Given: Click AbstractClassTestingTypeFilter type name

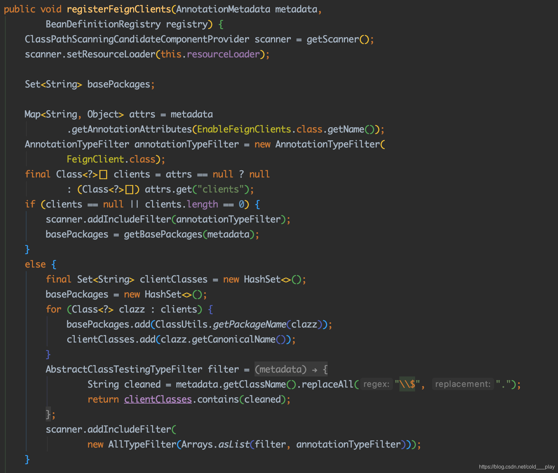Looking at the screenshot, I should (124, 369).
